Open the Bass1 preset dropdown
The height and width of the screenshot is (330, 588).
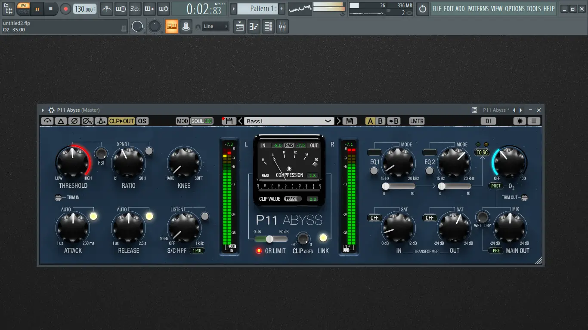pyautogui.click(x=289, y=121)
